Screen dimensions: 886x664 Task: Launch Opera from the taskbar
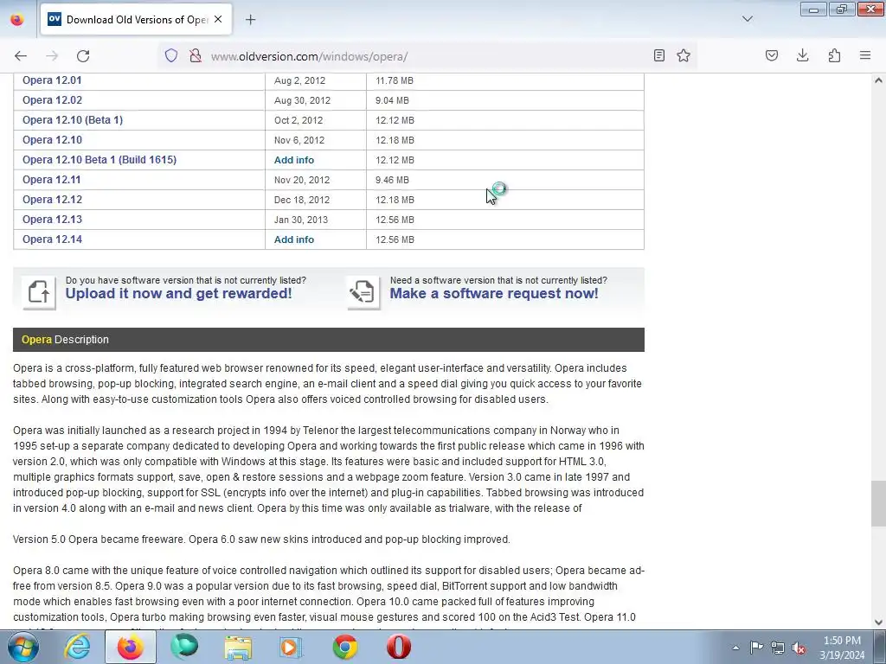coord(398,647)
